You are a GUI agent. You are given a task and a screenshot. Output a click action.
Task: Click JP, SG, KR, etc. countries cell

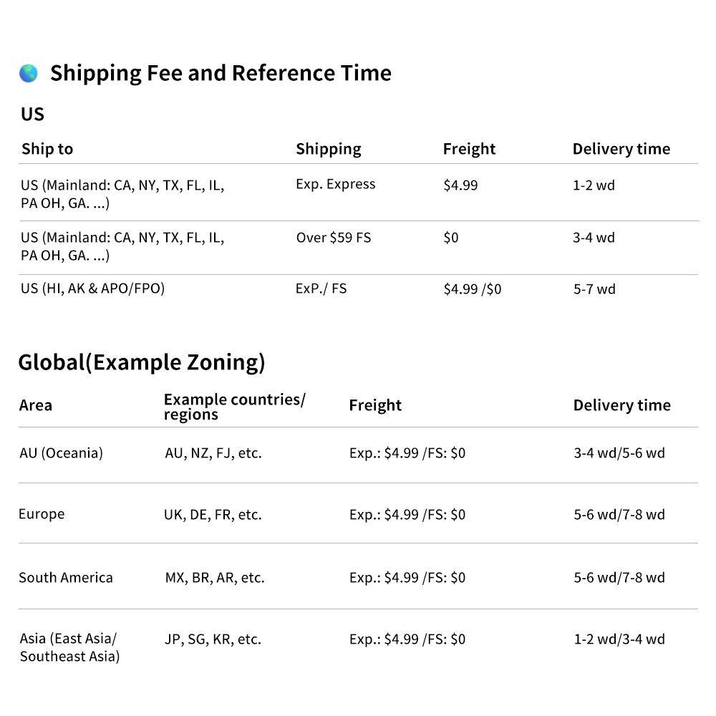pos(213,639)
